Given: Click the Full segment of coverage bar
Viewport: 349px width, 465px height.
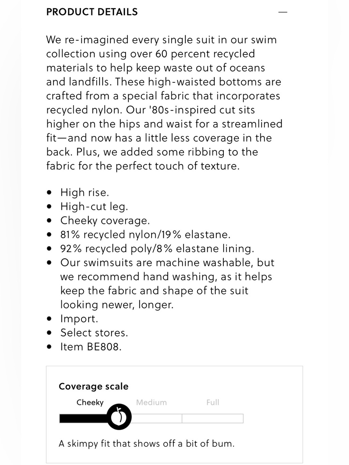Looking at the screenshot, I should (x=213, y=418).
